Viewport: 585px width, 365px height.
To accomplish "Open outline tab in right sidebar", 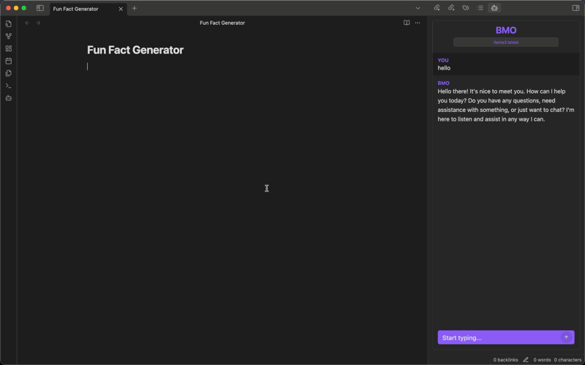I will pos(480,8).
